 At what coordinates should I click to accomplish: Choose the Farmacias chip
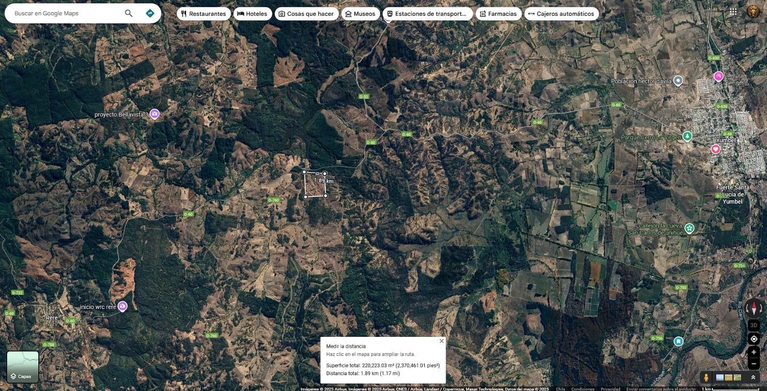coord(498,14)
